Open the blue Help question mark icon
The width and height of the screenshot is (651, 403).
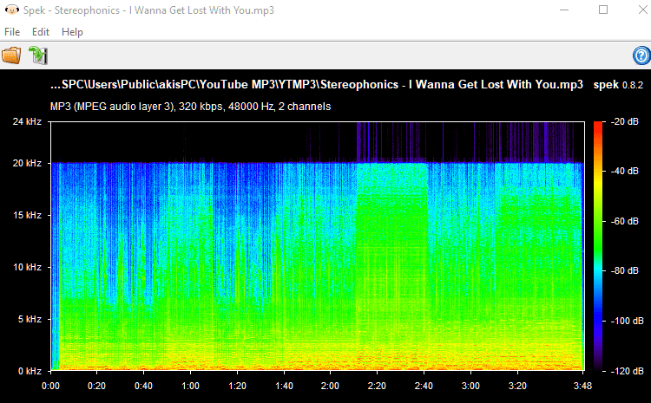click(641, 55)
